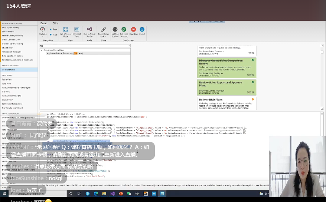Go to the Prev demo
The image size is (326, 202).
click(53, 29)
